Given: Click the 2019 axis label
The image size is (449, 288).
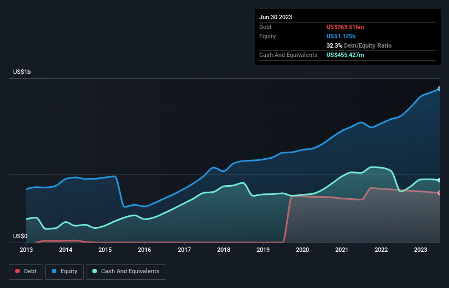Looking at the screenshot, I should tap(263, 250).
